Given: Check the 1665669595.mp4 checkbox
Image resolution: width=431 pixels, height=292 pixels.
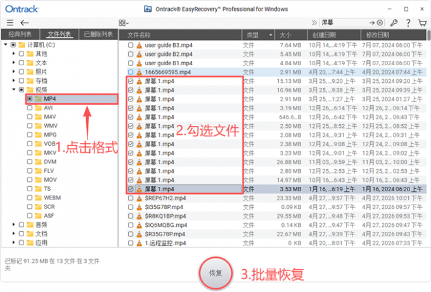Looking at the screenshot, I should (131, 72).
